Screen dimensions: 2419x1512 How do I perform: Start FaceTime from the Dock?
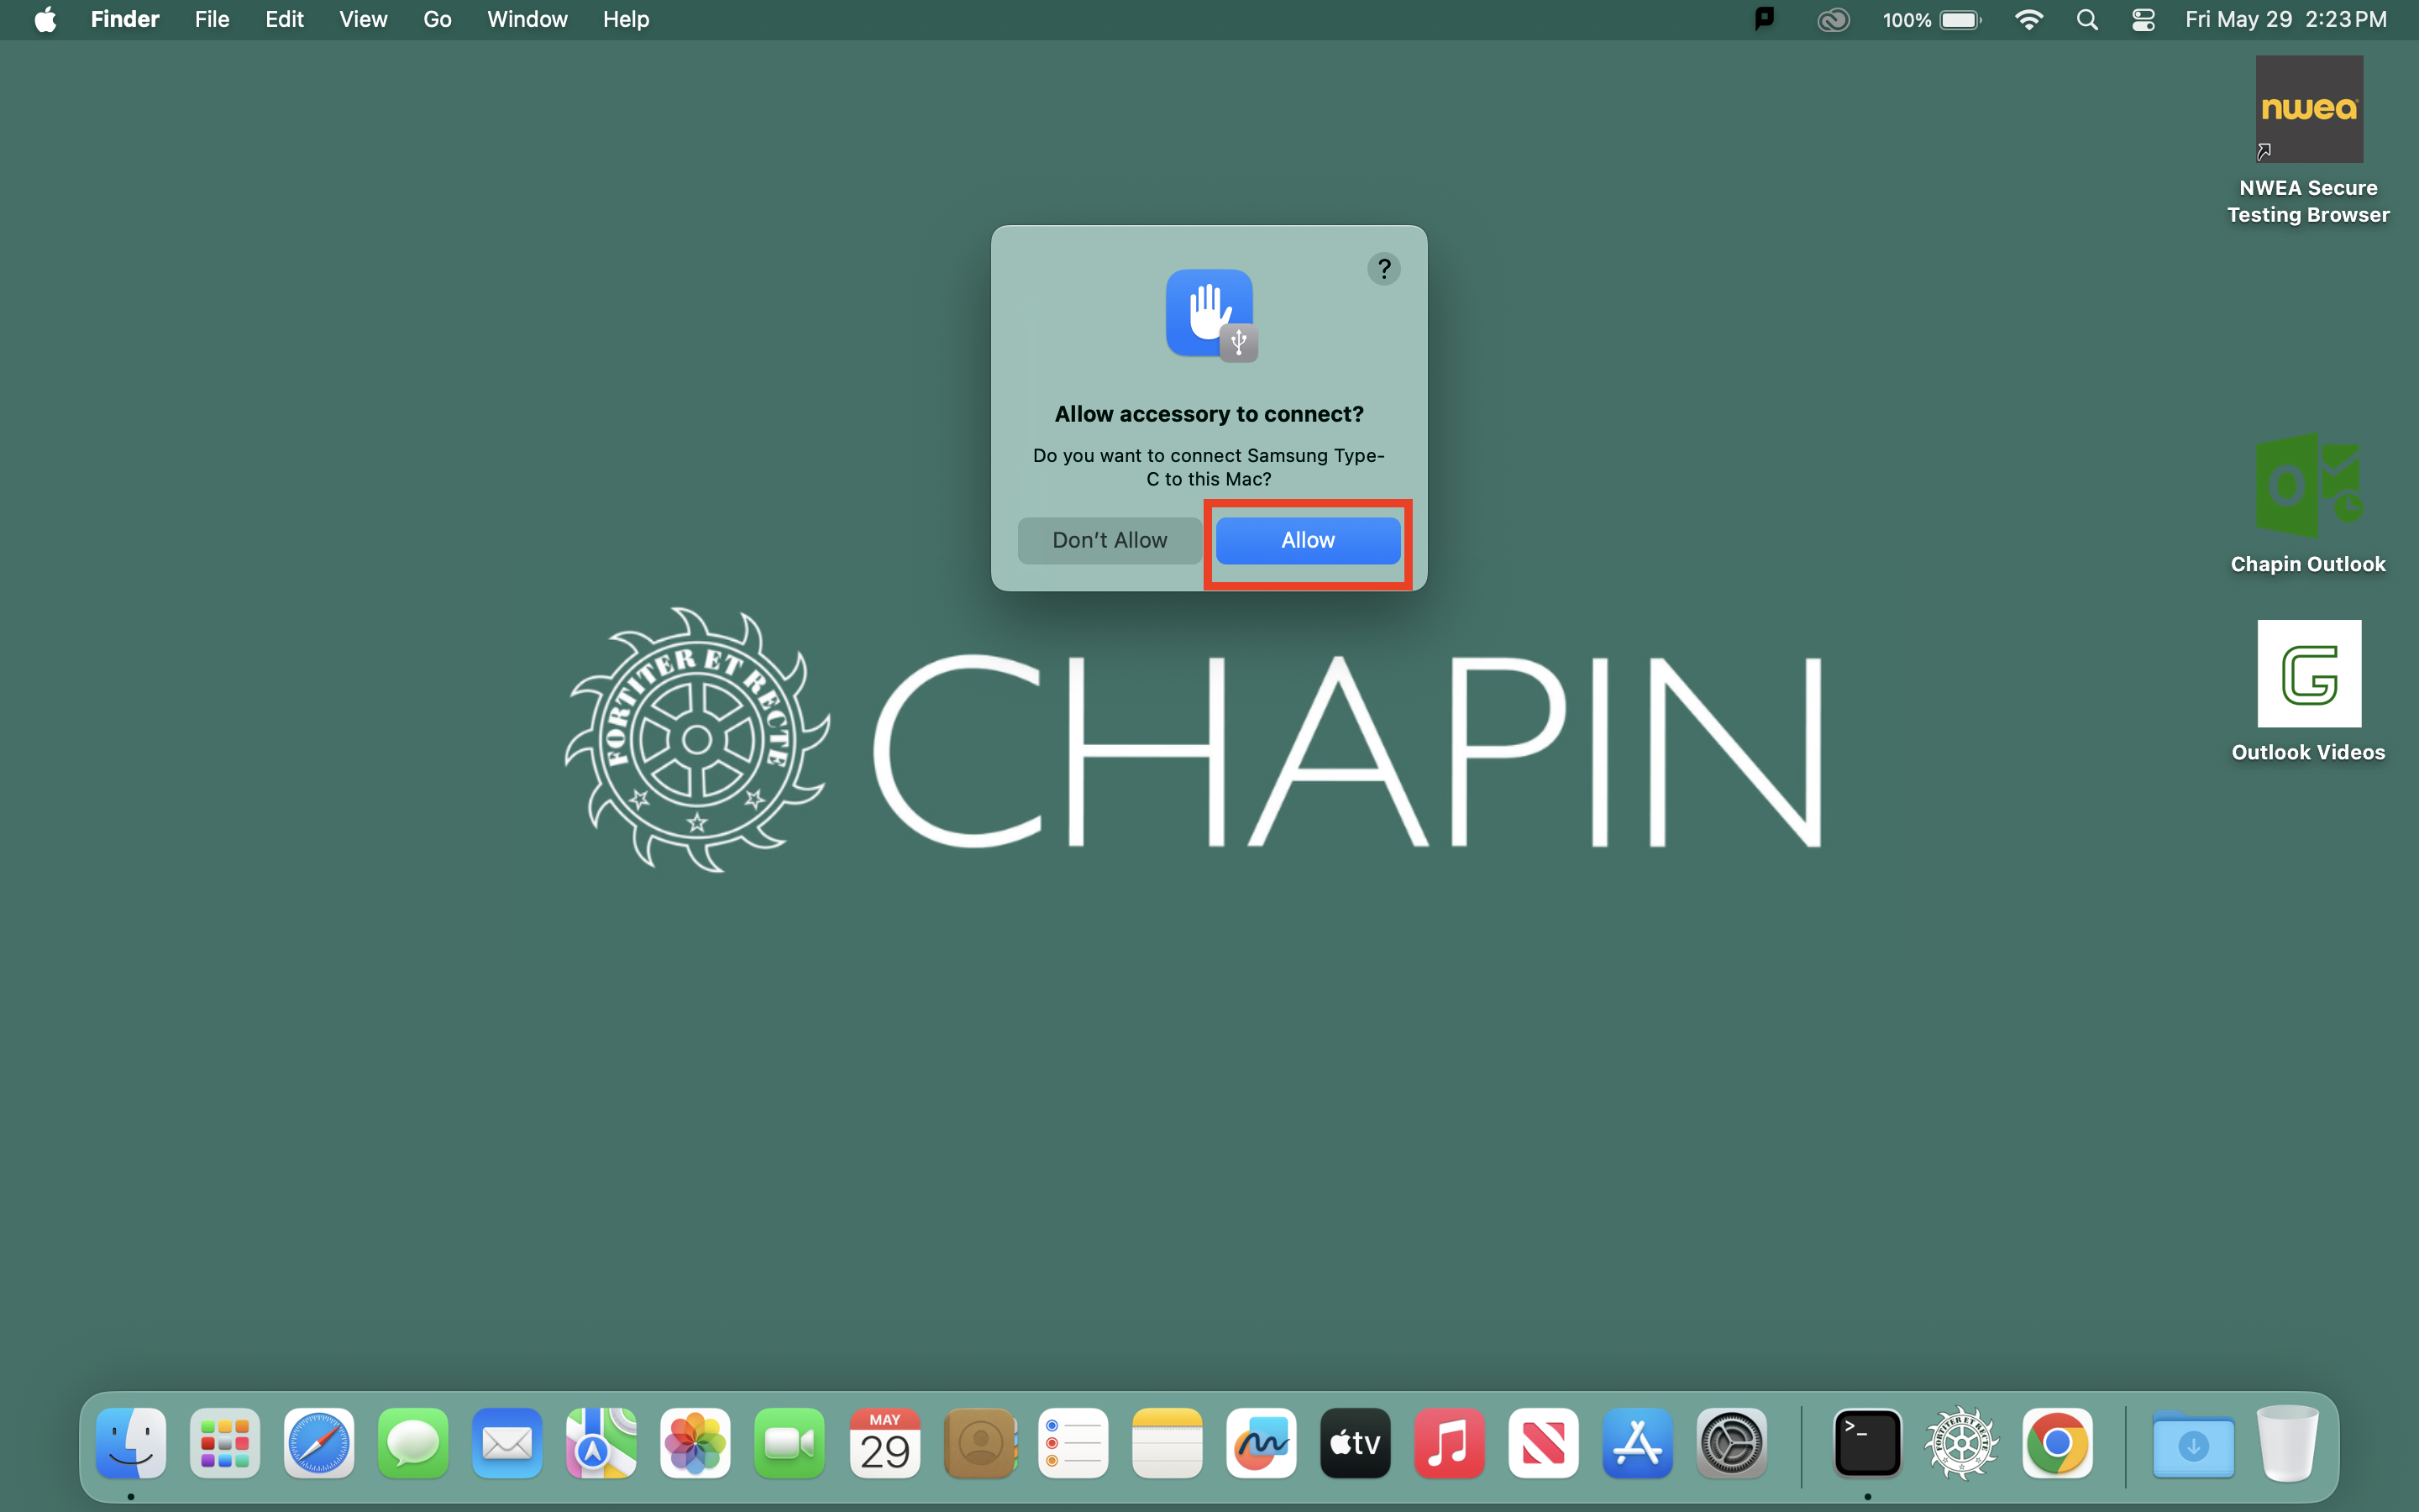790,1443
